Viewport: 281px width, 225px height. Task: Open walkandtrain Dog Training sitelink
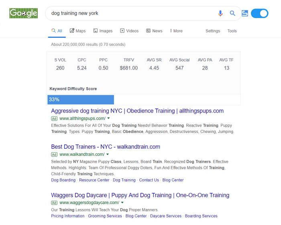[x=124, y=180]
